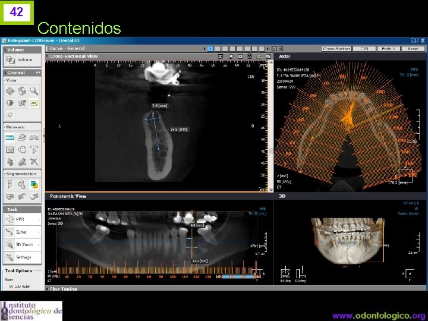Click the camera capture icon in Cross-Sectional toolbar
The image size is (428, 321).
(x=231, y=56)
